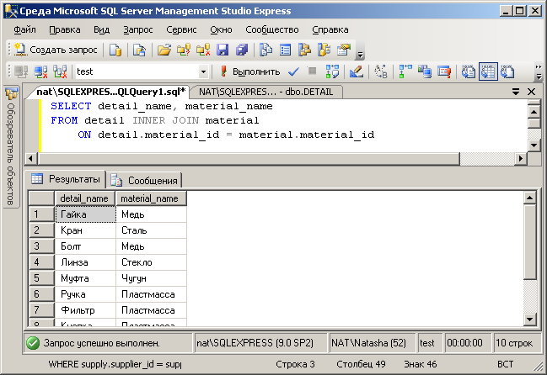Open the Справка menu
The width and height of the screenshot is (547, 375).
coord(330,30)
